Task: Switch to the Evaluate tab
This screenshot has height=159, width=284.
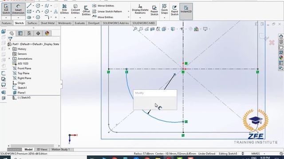Action: [x=80, y=23]
